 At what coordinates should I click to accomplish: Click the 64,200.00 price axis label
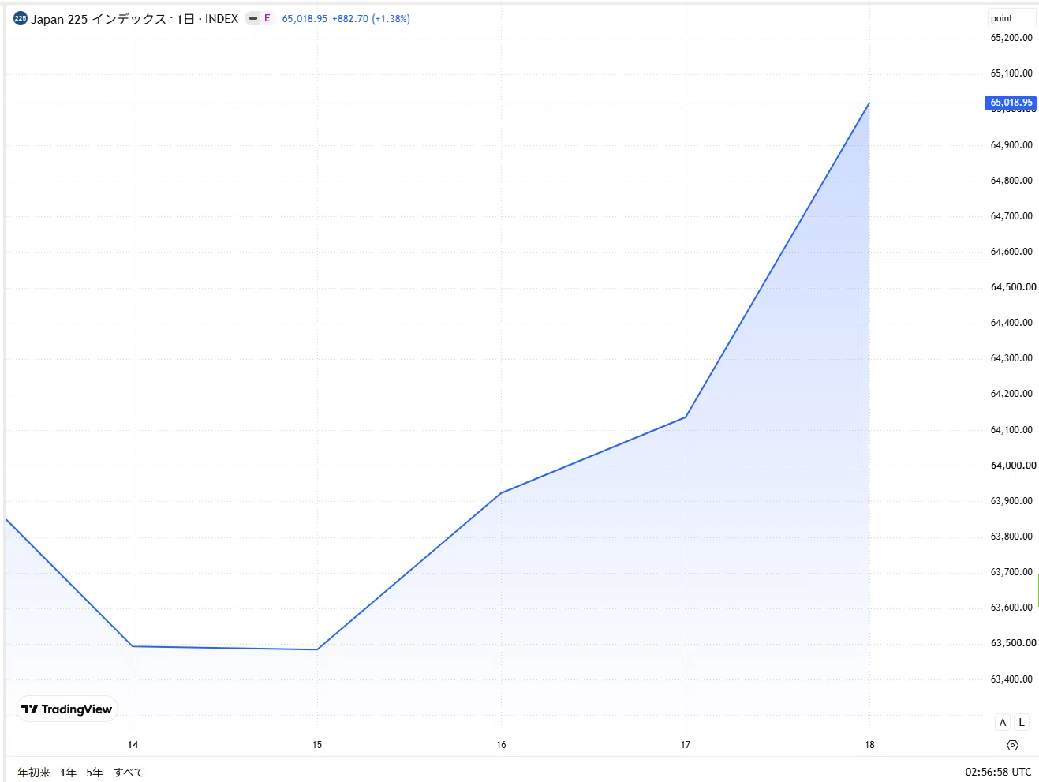point(1011,394)
